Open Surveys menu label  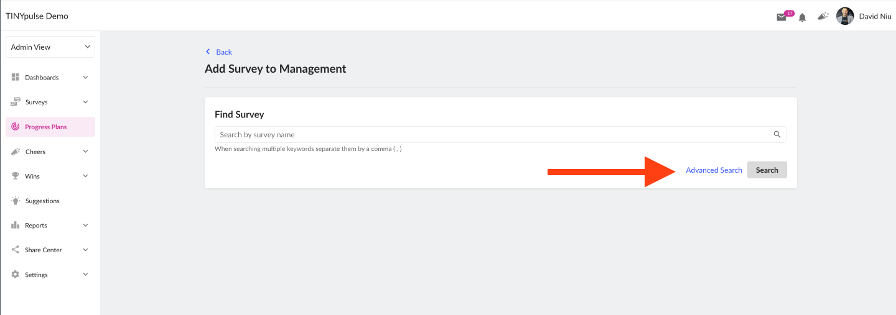tap(36, 102)
